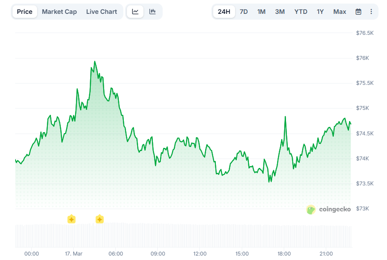This screenshot has width=387, height=260.
Task: Select the Max time range button
Action: 340,12
